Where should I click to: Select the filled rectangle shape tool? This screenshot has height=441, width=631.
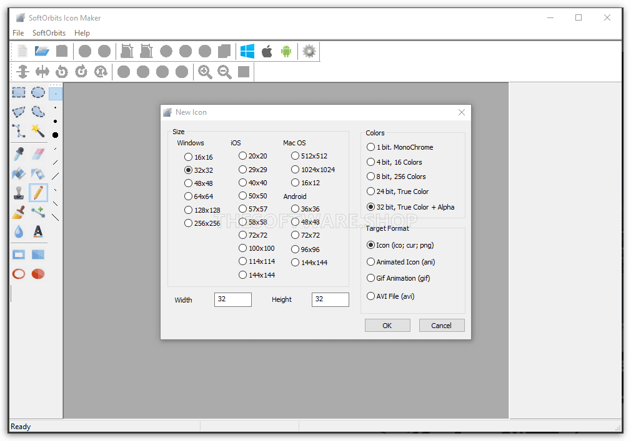38,254
